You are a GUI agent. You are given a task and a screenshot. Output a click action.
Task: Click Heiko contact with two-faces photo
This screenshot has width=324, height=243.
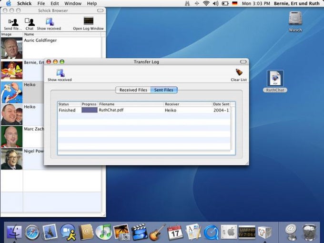pyautogui.click(x=22, y=114)
